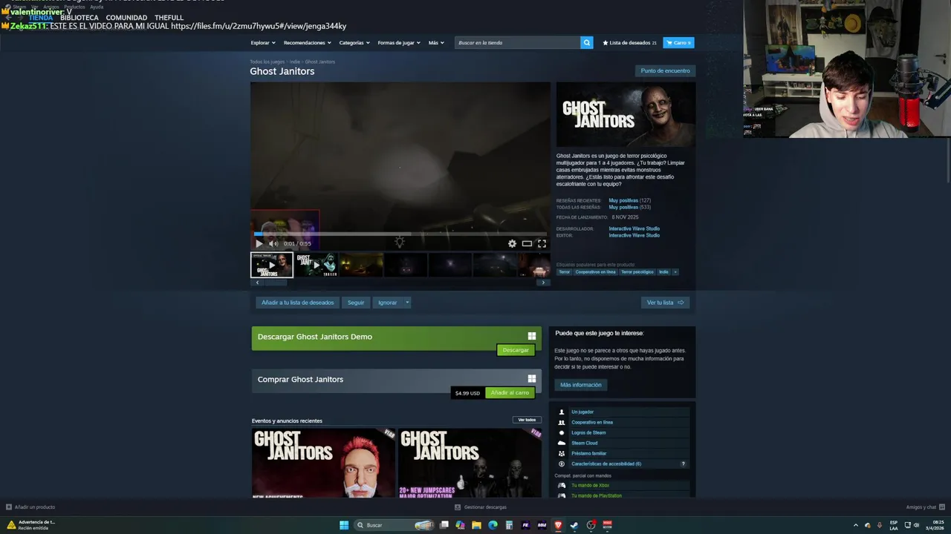Viewport: 951px width, 534px height.
Task: Click 'Ver todos' events button
Action: pos(527,420)
